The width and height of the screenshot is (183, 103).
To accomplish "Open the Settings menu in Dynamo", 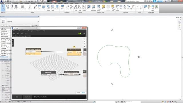I will [x=38, y=31].
